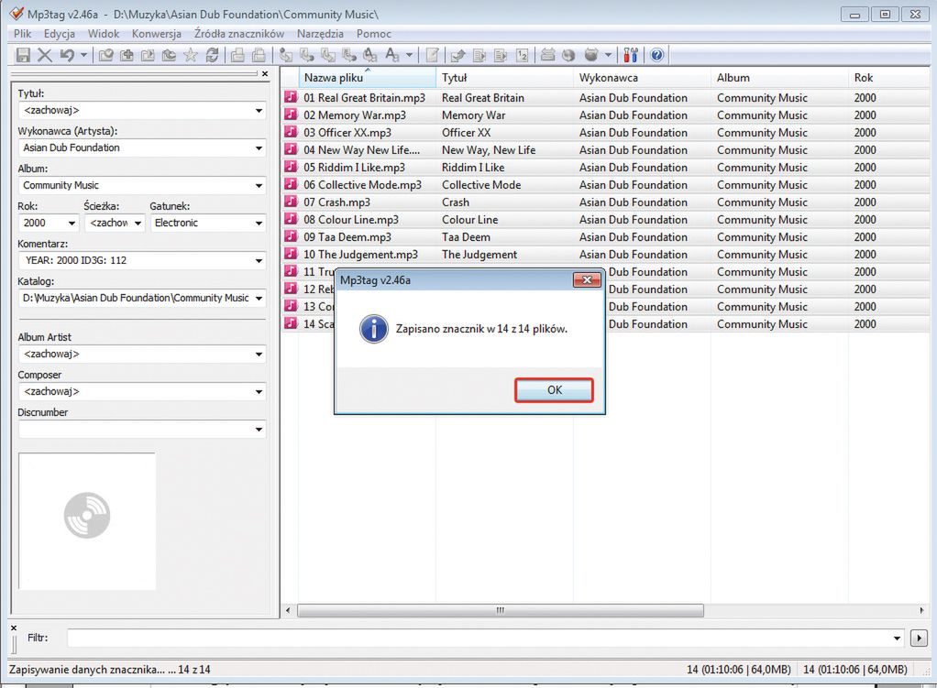The width and height of the screenshot is (937, 688).
Task: Click the horizontal scrollbar thumb in file list
Action: [x=501, y=610]
